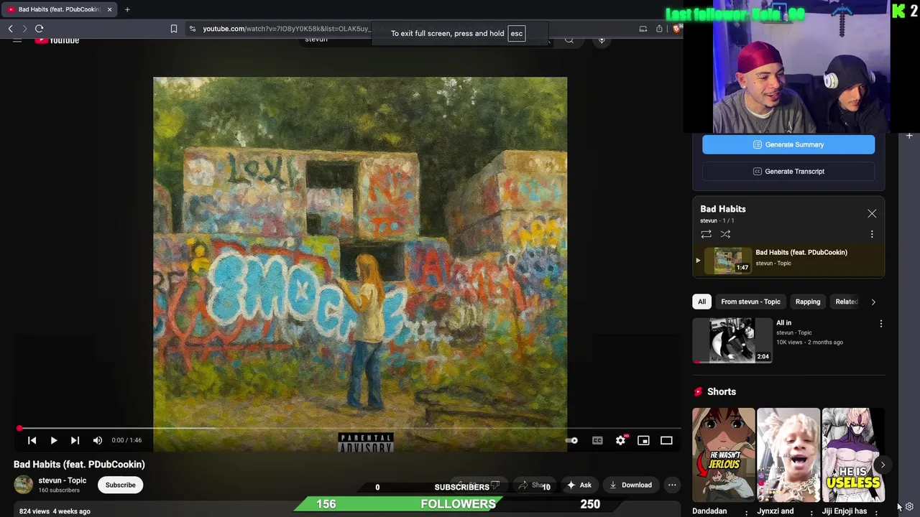Select Bad Habits (feat. PDubCookin) playlist item
This screenshot has width=920, height=517.
pyautogui.click(x=788, y=261)
